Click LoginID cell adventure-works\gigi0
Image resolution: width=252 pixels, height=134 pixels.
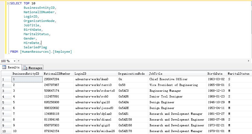pos(95,125)
